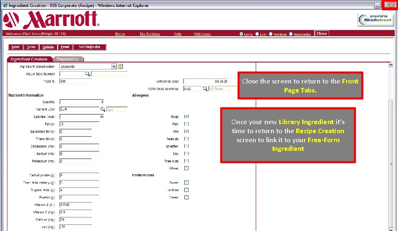Click the refresh icon beside Ingredient classification
The image size is (398, 231).
[x=120, y=66]
